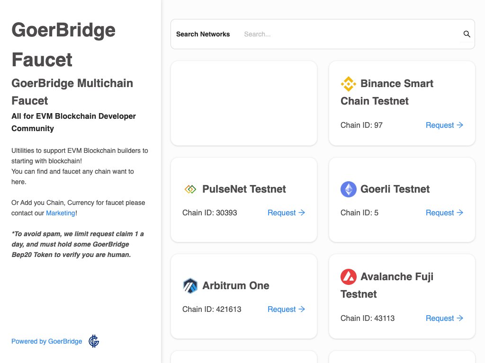Click the Arbitrum One title
The height and width of the screenshot is (363, 485).
click(236, 286)
